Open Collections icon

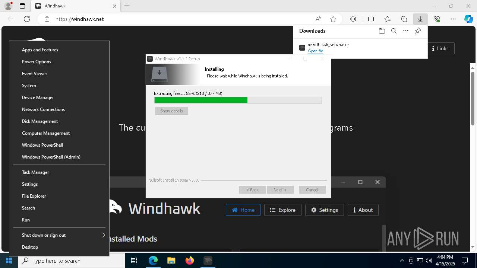click(404, 19)
